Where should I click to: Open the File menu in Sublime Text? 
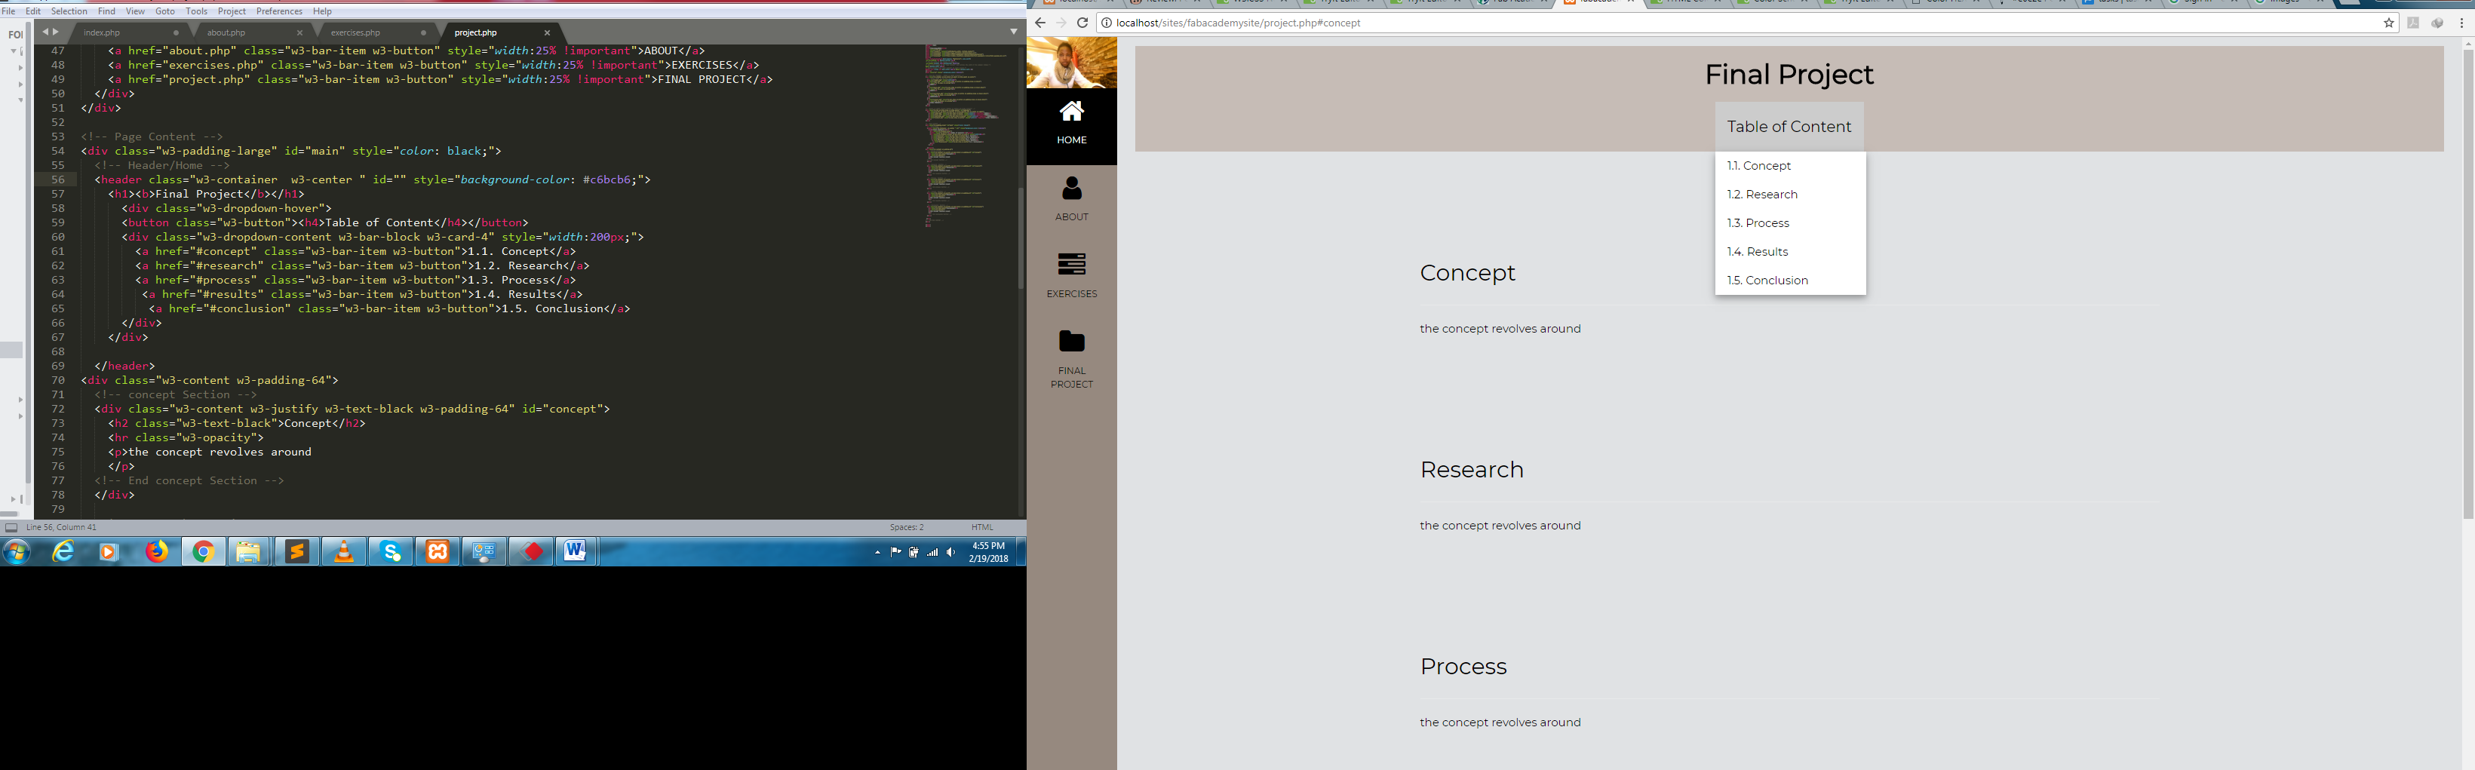(x=8, y=11)
